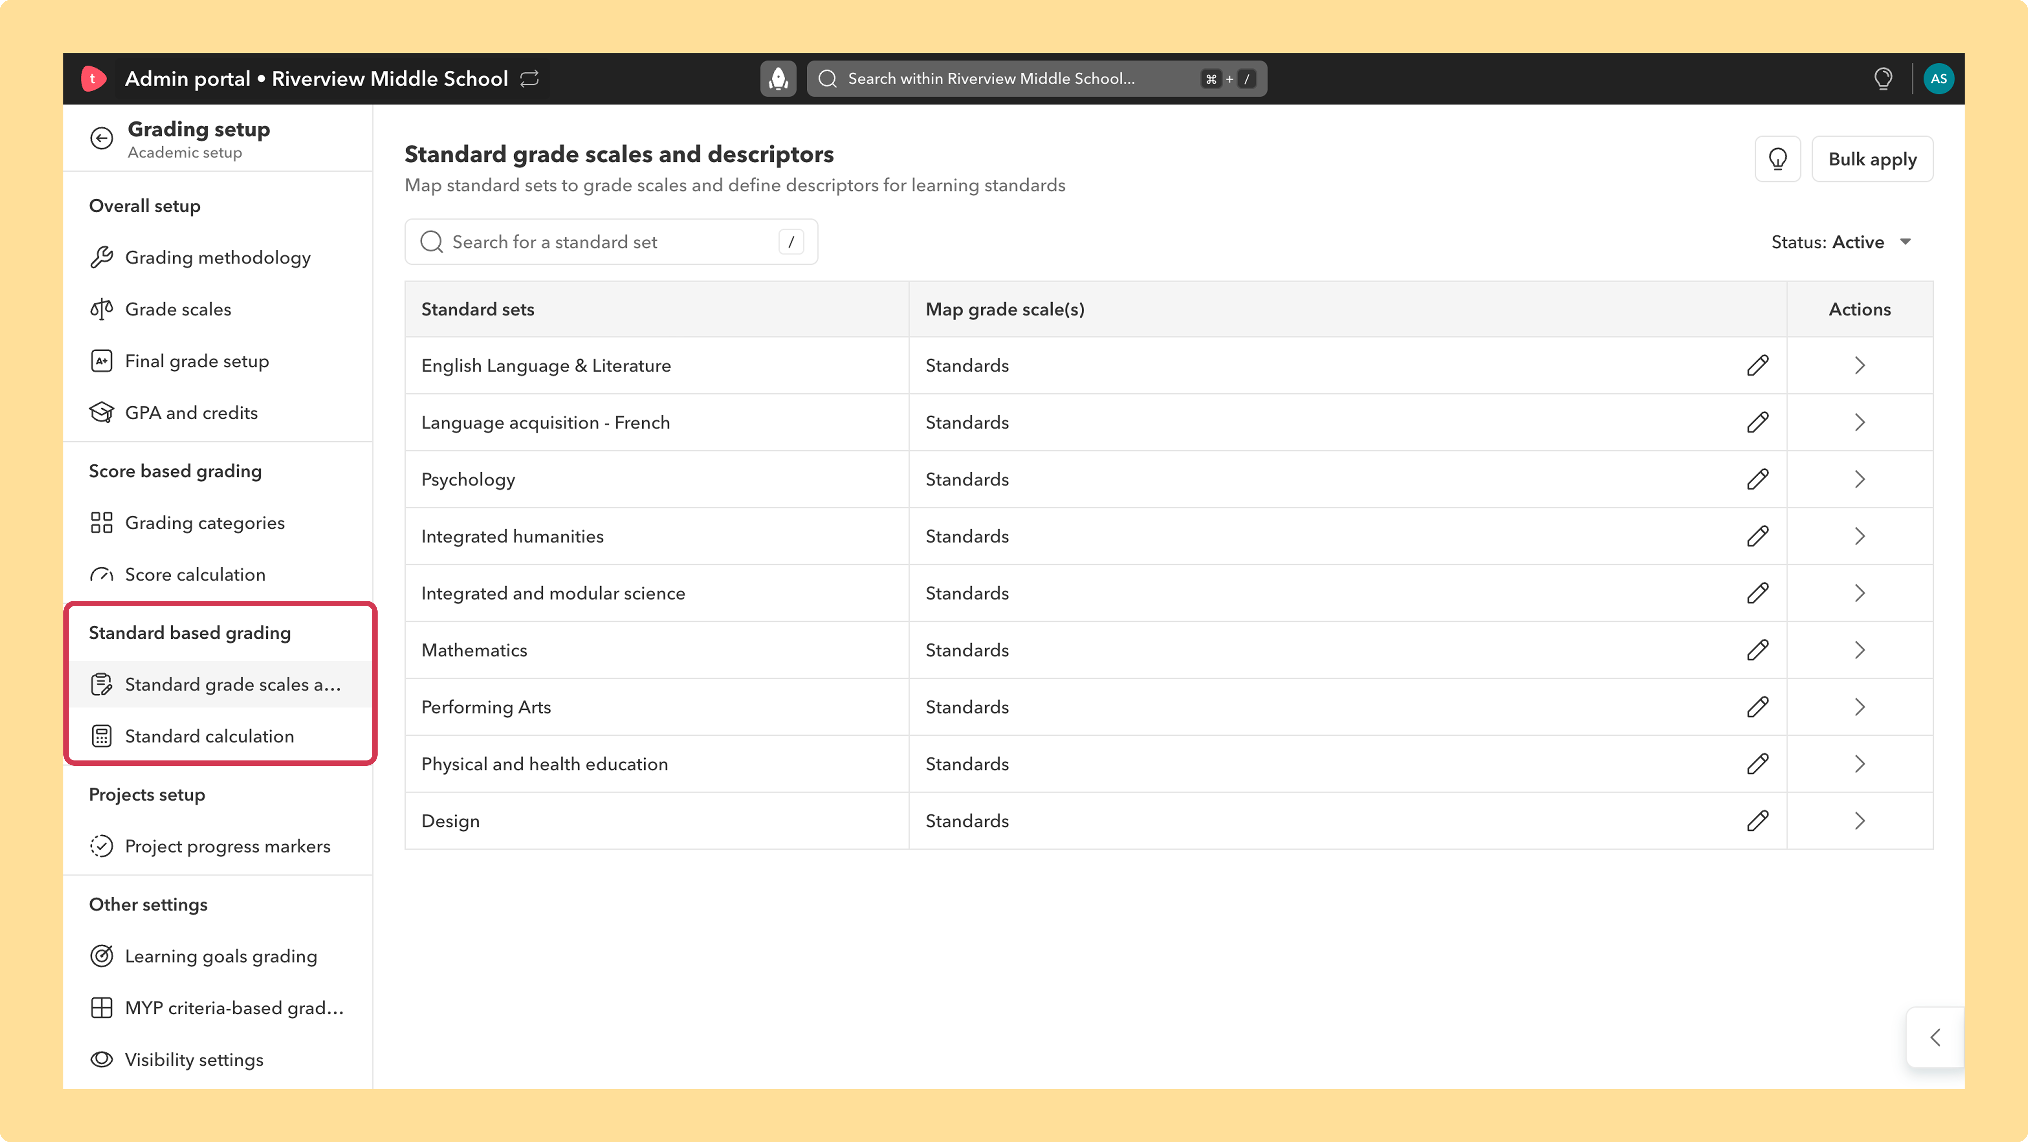Expand Psychology row chevron
Screen dimensions: 2028x1142
coord(1860,479)
